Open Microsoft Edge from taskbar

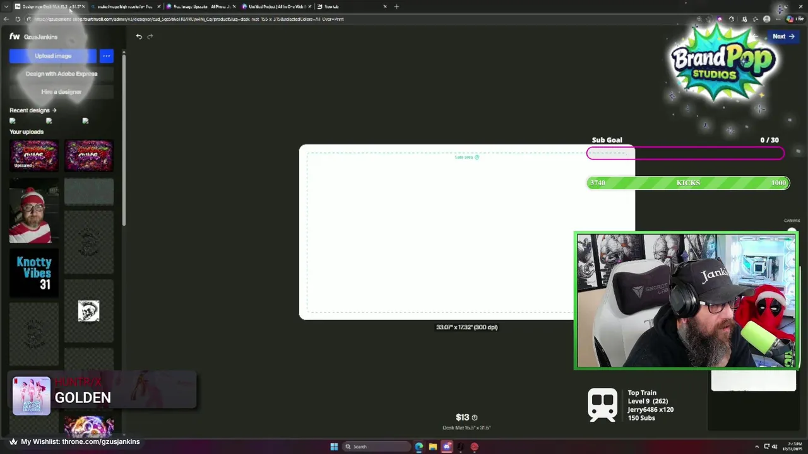tap(419, 447)
